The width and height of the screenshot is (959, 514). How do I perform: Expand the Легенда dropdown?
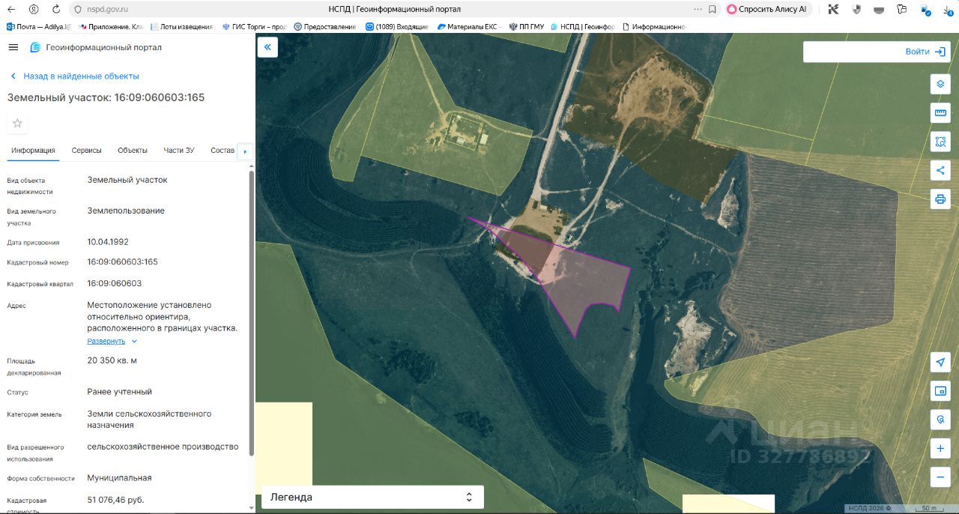(372, 497)
